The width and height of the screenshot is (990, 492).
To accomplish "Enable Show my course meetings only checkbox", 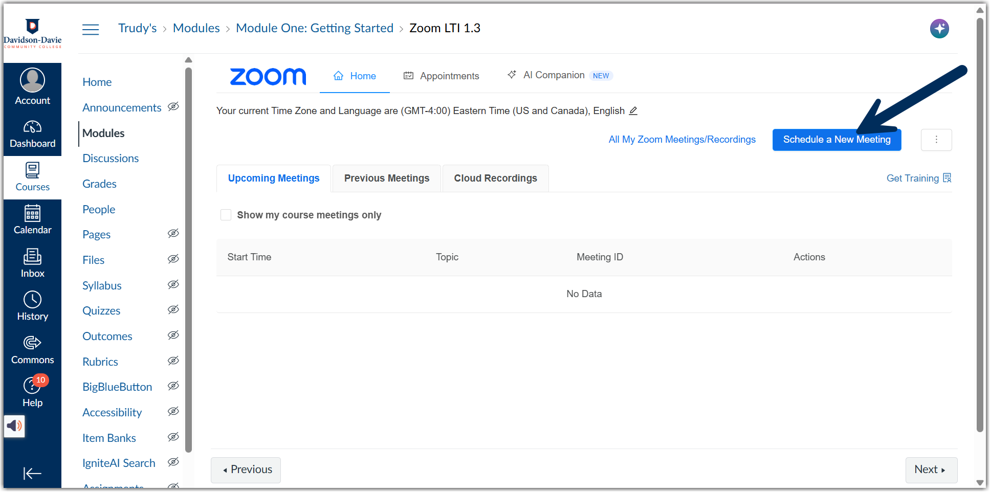I will click(226, 215).
